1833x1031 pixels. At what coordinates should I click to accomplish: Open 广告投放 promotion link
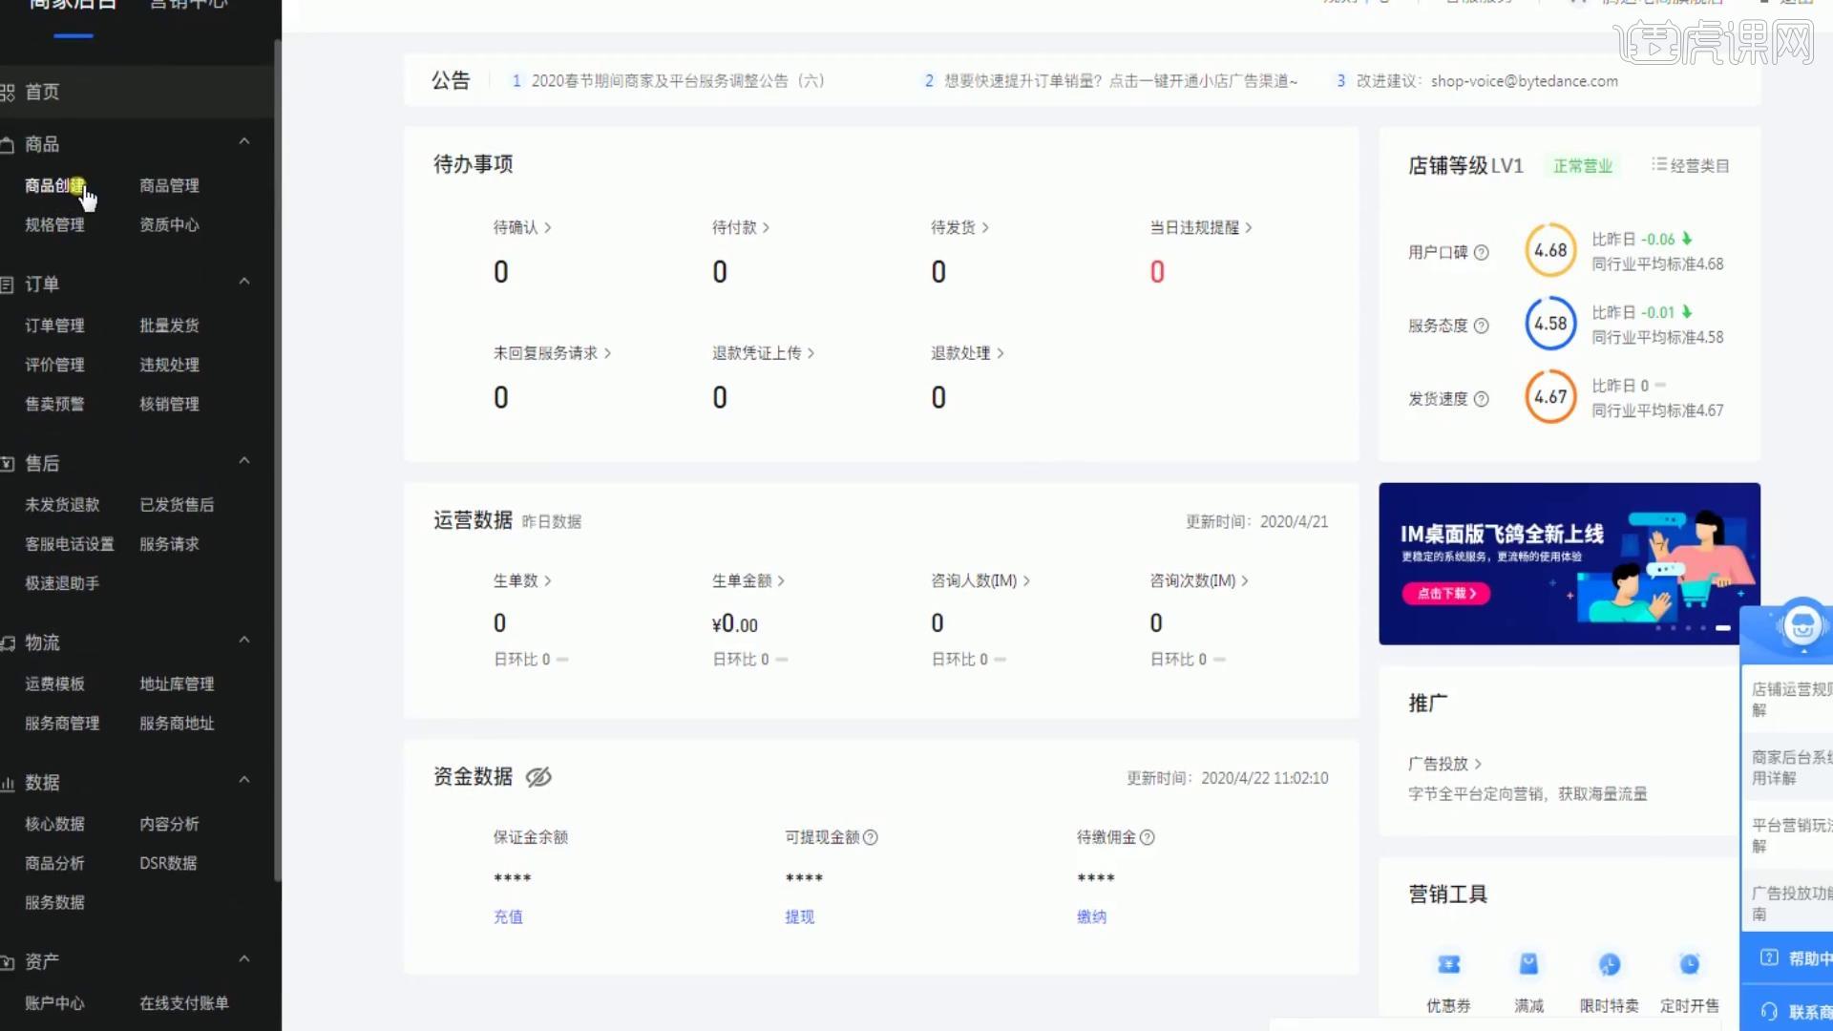click(x=1444, y=764)
